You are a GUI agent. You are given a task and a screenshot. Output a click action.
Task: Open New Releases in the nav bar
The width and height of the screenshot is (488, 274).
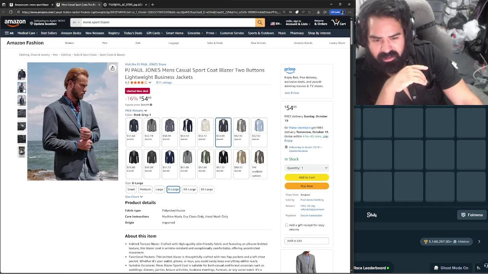click(95, 33)
